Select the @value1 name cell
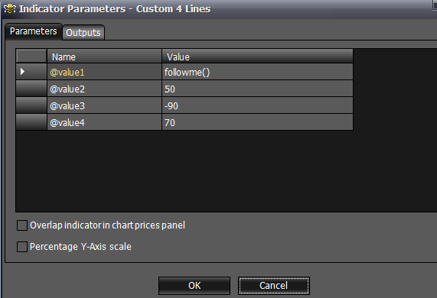The height and width of the screenshot is (298, 437). [104, 72]
